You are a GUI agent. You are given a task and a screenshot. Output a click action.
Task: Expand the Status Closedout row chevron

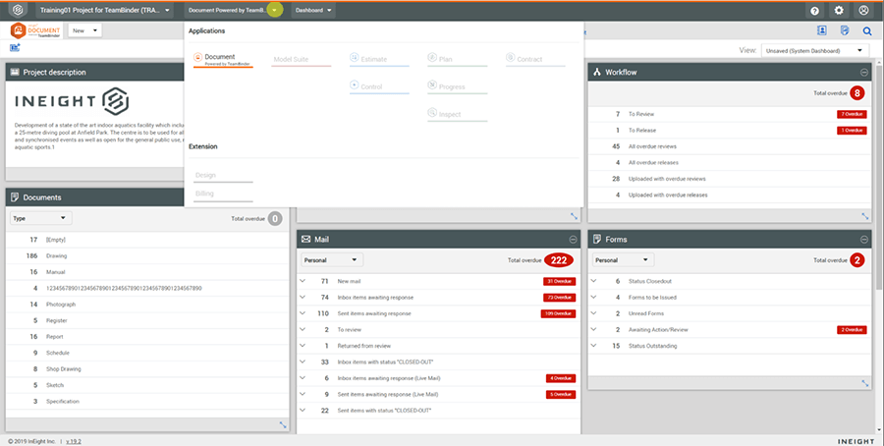(593, 281)
